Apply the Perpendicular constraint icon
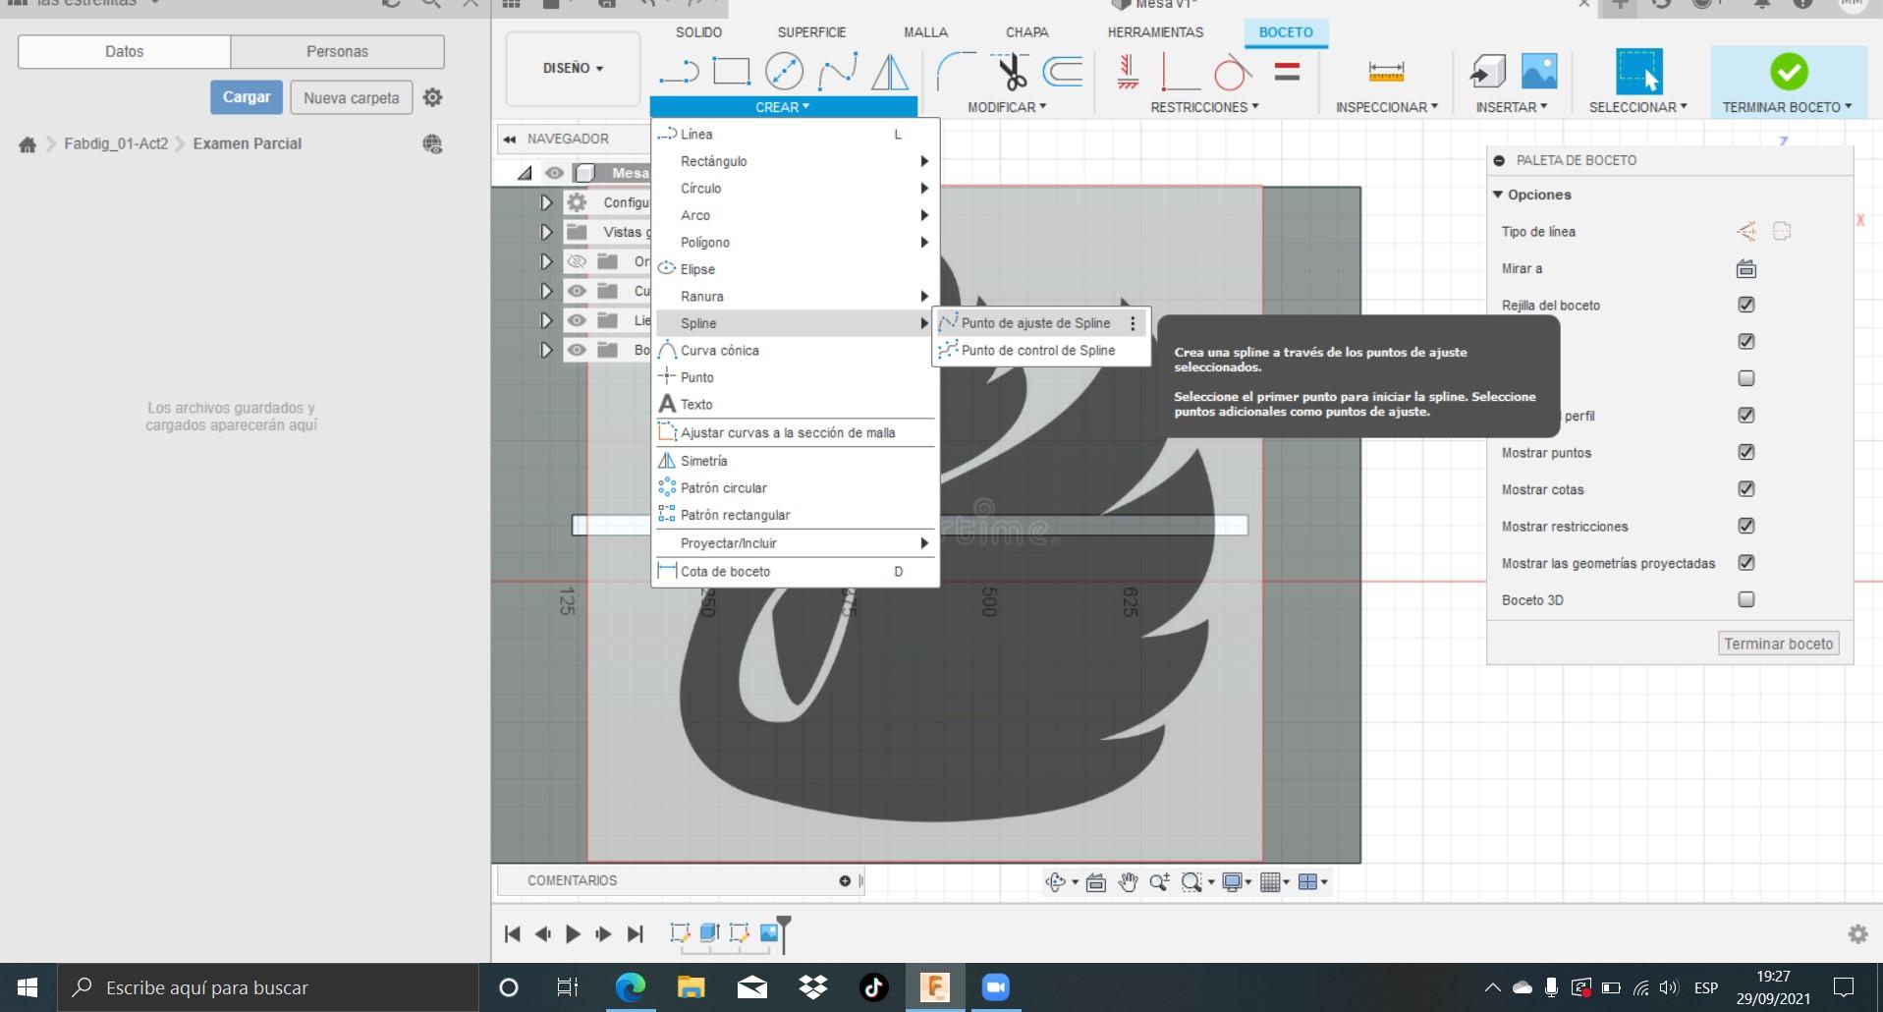The height and width of the screenshot is (1012, 1883). click(x=1180, y=72)
